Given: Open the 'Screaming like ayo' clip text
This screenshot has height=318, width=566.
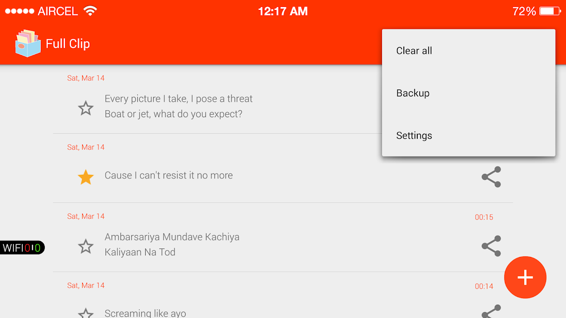Looking at the screenshot, I should pyautogui.click(x=145, y=313).
